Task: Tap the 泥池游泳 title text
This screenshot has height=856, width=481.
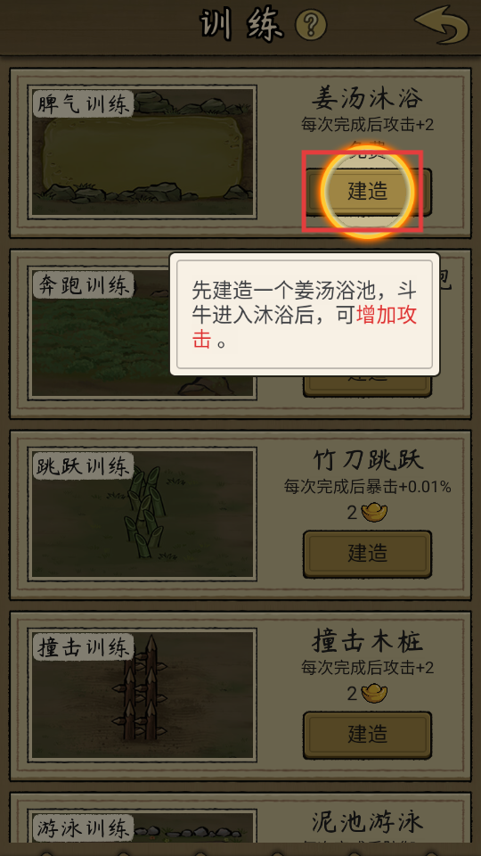Action: pos(368,824)
